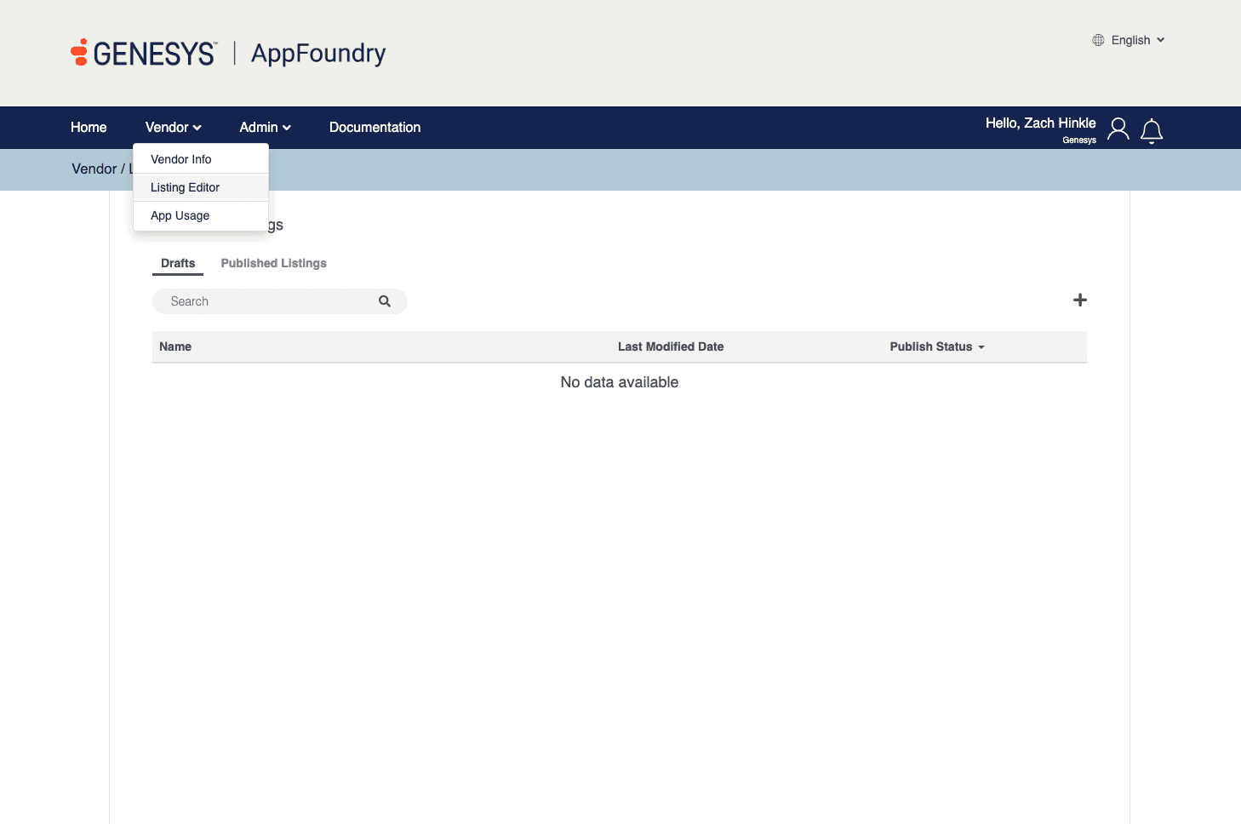This screenshot has width=1241, height=824.
Task: Click the Vendor breadcrumb link
Action: click(94, 169)
